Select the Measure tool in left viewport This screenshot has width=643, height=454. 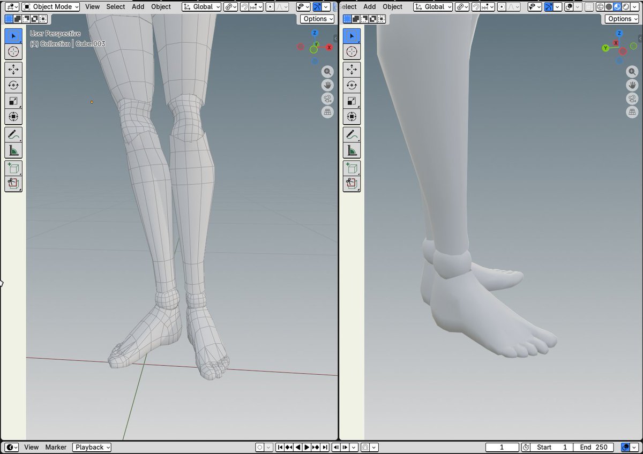coord(13,150)
